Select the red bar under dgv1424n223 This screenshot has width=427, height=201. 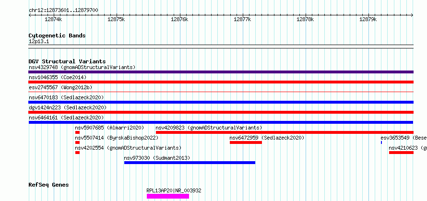pyautogui.click(x=221, y=112)
